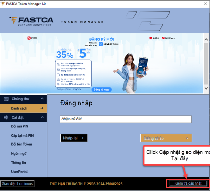The width and height of the screenshot is (210, 191).
Task: Click the Cài đặt settings sliders icon
Action: tap(6, 117)
